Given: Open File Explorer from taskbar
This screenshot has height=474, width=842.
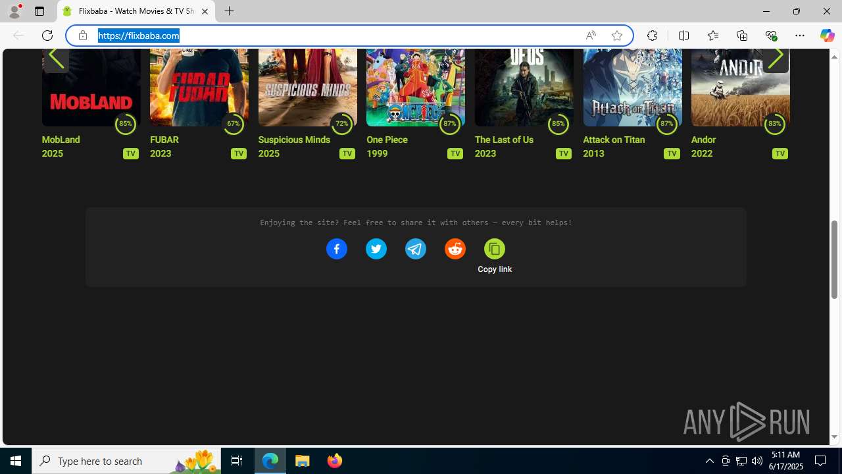Looking at the screenshot, I should (303, 461).
